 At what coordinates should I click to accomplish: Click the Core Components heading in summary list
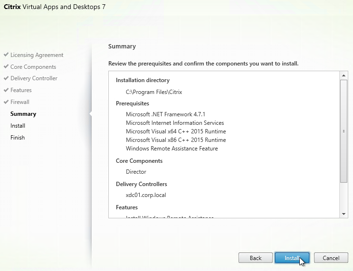[x=139, y=161]
